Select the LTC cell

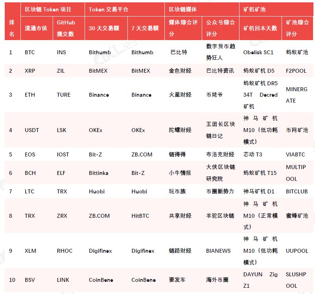(x=29, y=191)
